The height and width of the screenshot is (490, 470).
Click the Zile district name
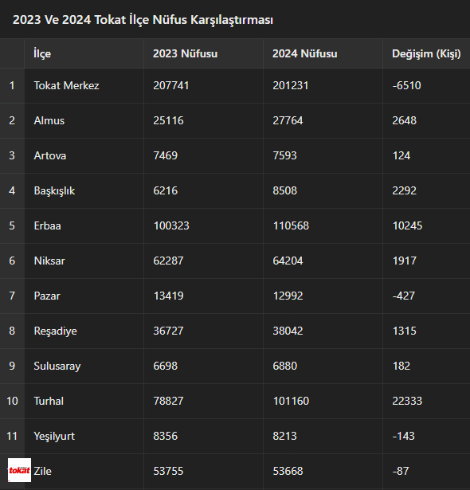42,471
